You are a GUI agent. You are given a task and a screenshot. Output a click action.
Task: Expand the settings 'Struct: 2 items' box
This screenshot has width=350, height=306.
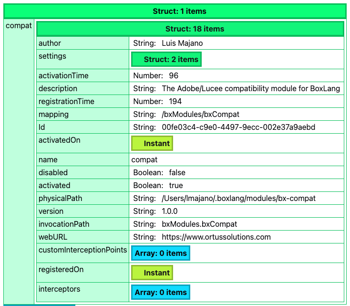166,60
